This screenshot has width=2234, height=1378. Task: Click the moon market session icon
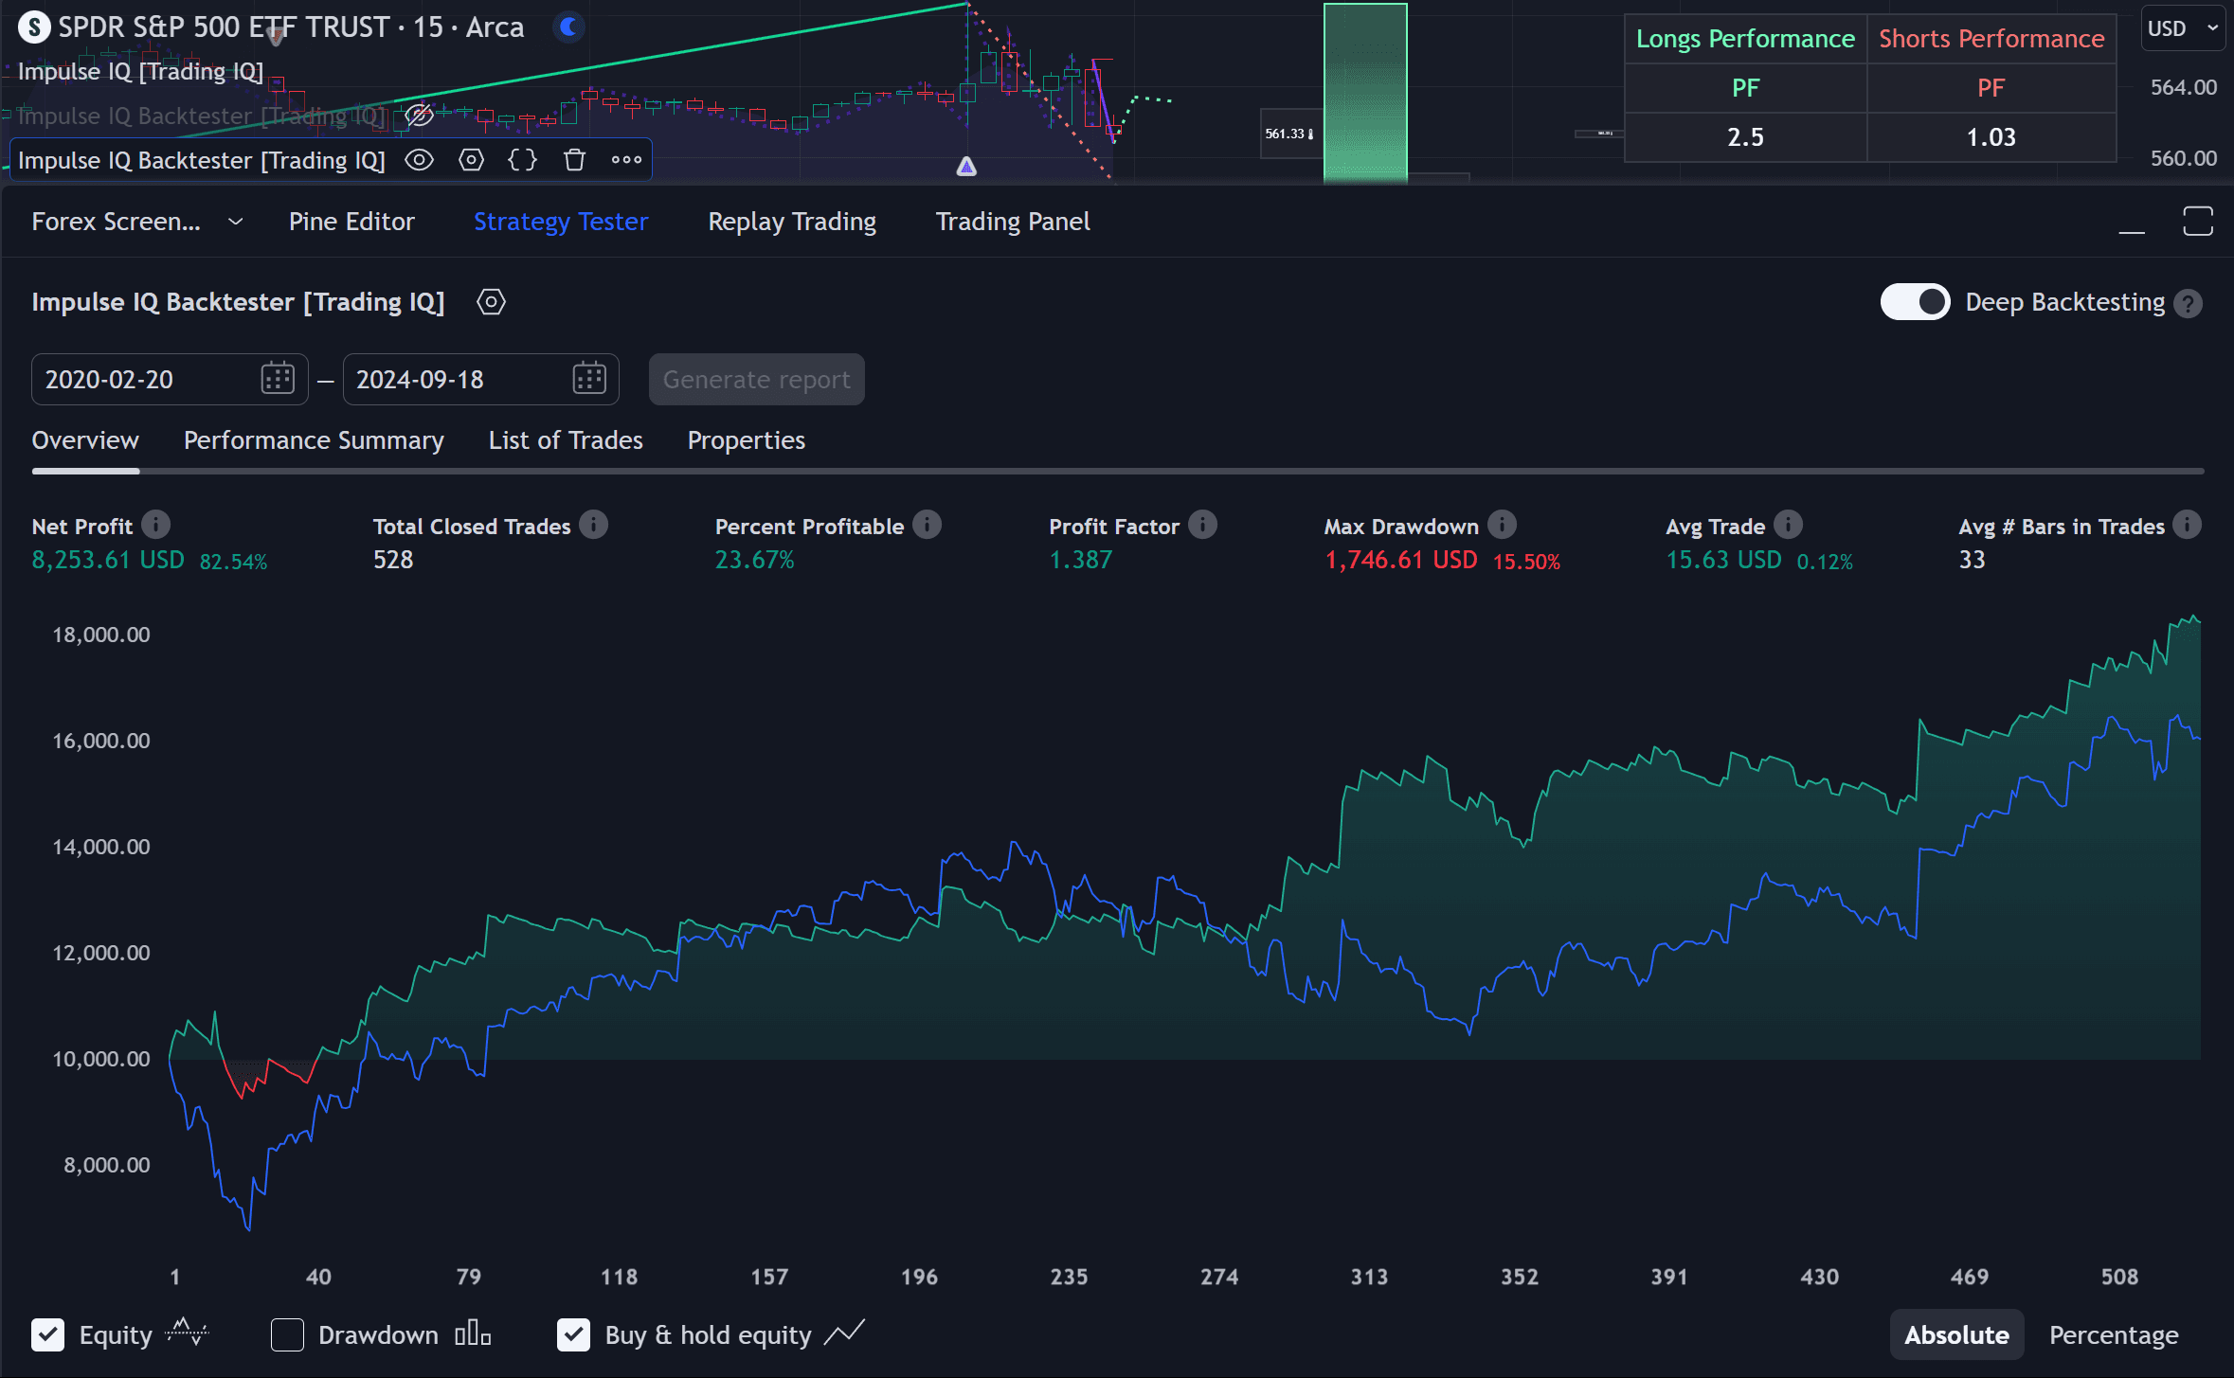[568, 27]
